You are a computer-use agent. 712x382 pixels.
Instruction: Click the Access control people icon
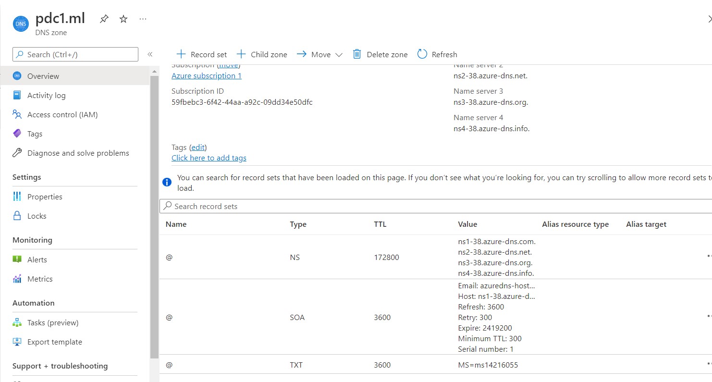click(x=17, y=114)
